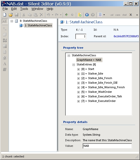Viewport: 140px width, 160px height.
Task: Open the File menu
Action: click(x=5, y=9)
